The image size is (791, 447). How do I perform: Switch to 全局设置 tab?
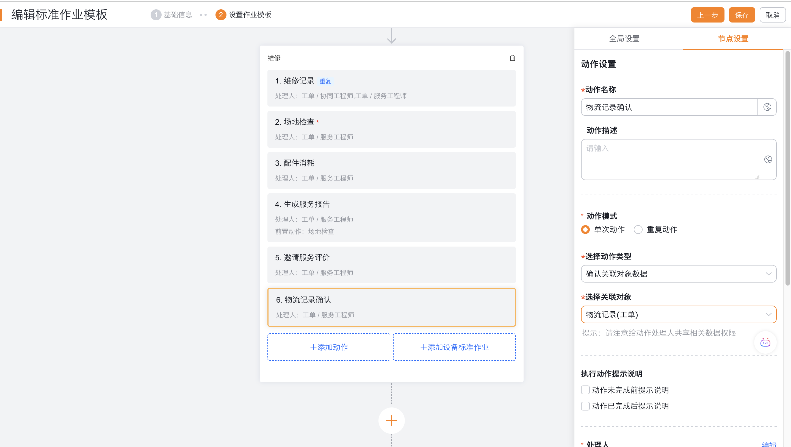(x=624, y=39)
